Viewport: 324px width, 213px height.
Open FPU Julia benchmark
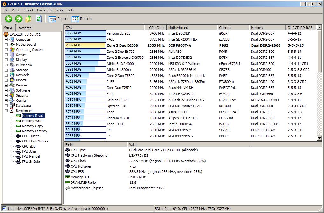[29, 151]
